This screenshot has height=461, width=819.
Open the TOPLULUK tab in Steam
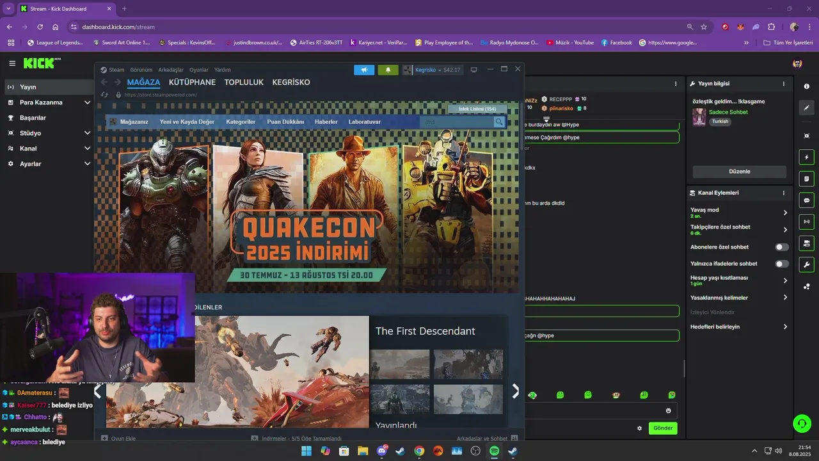pos(244,83)
